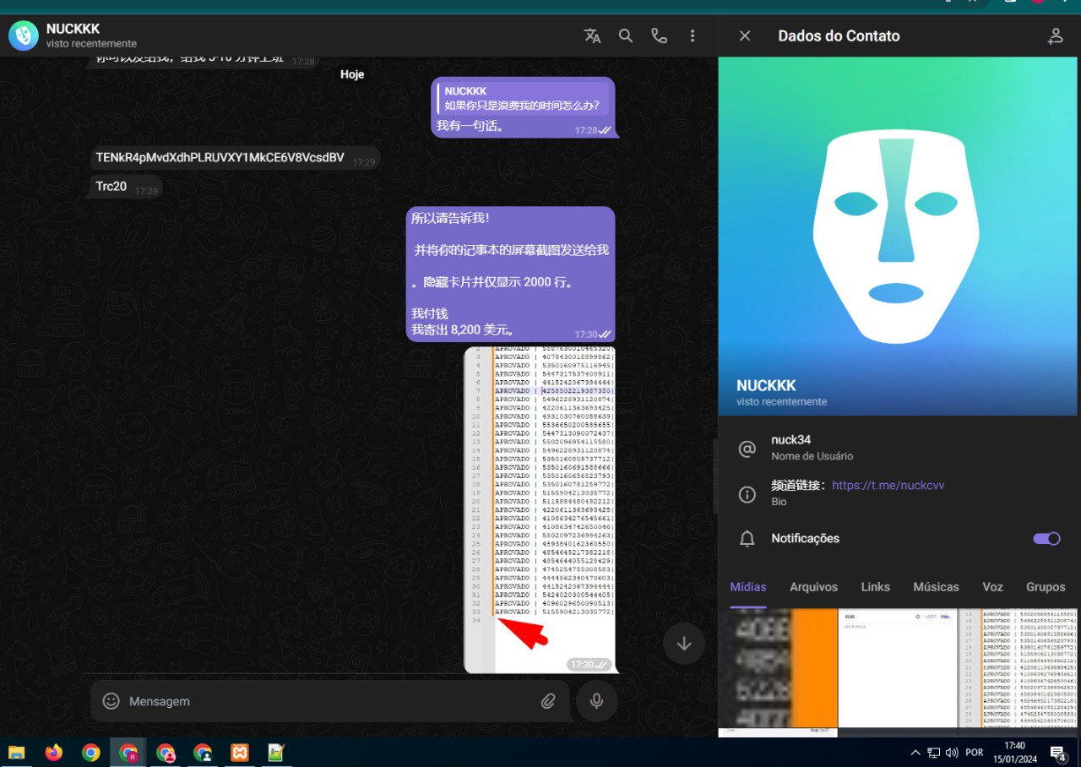Close the Dados do Contato panel
The image size is (1081, 767).
click(745, 35)
